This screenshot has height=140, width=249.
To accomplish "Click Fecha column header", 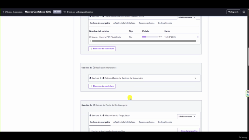I will point(167,31).
